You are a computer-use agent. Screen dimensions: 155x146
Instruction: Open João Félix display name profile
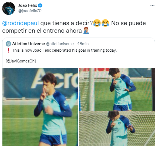coord(28,5)
